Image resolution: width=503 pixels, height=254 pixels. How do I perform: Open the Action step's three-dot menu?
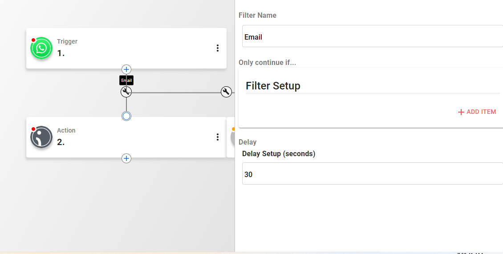pos(218,137)
